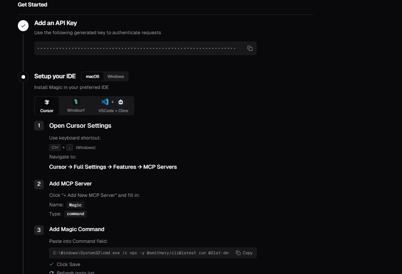Viewport: 402px width, 274px height.
Task: Select the macOS platform toggle
Action: click(92, 76)
